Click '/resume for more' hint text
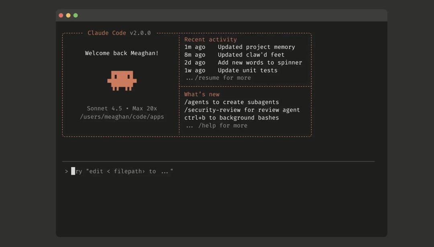 tap(222, 78)
